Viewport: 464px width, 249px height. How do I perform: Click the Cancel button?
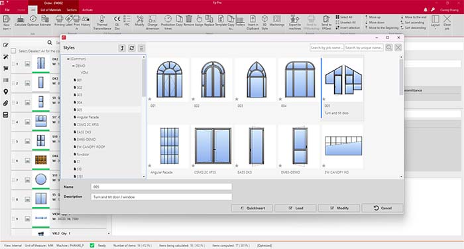click(x=382, y=208)
